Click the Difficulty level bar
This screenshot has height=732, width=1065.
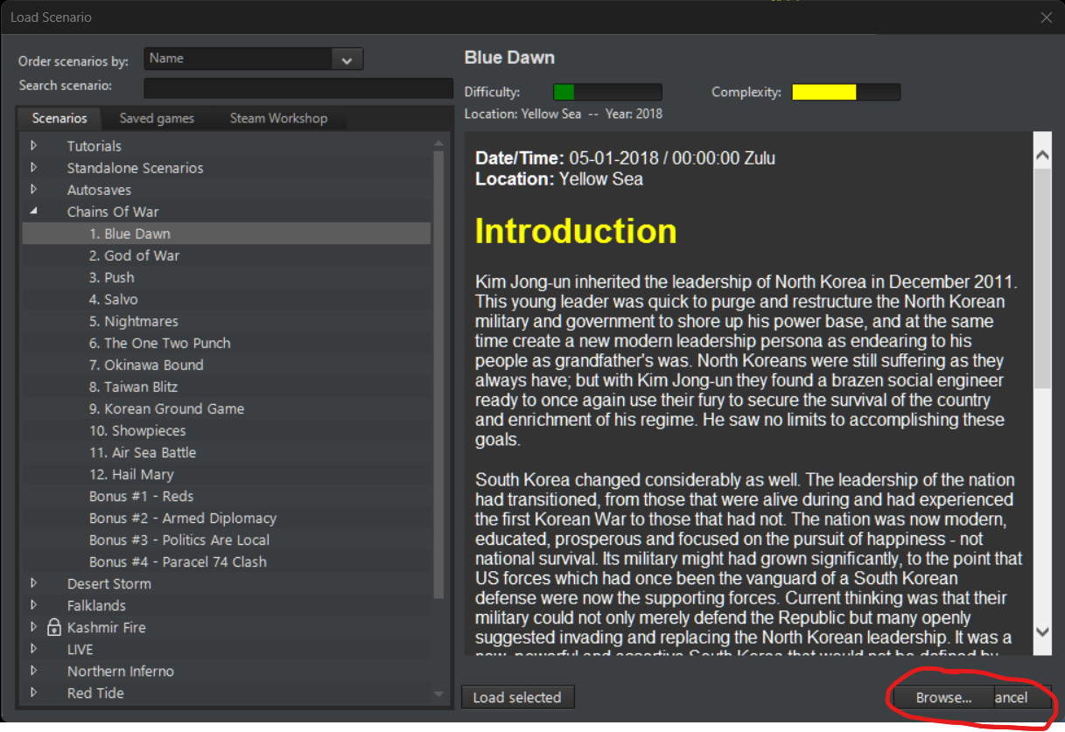(607, 92)
